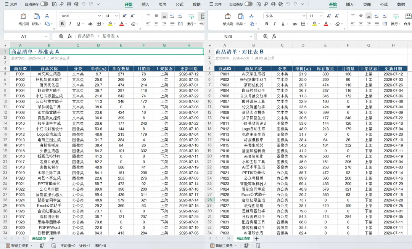Switch to 数据 tab in right window
The height and width of the screenshot is (249, 412).
[x=401, y=4]
